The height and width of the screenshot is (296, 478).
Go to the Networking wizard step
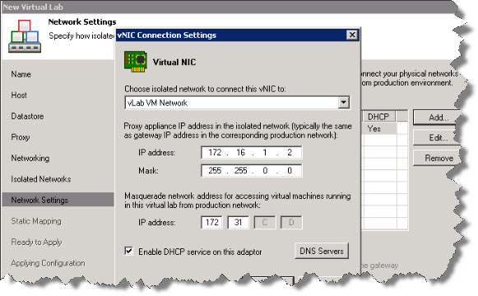(30, 158)
